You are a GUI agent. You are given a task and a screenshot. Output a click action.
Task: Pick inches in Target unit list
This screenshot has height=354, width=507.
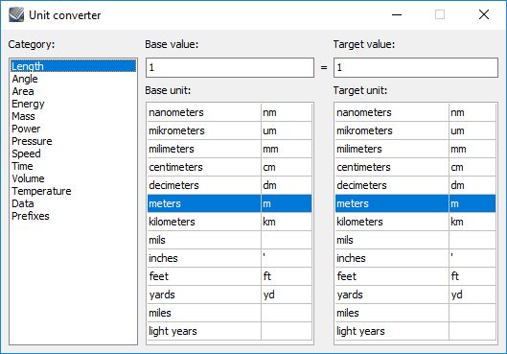416,258
